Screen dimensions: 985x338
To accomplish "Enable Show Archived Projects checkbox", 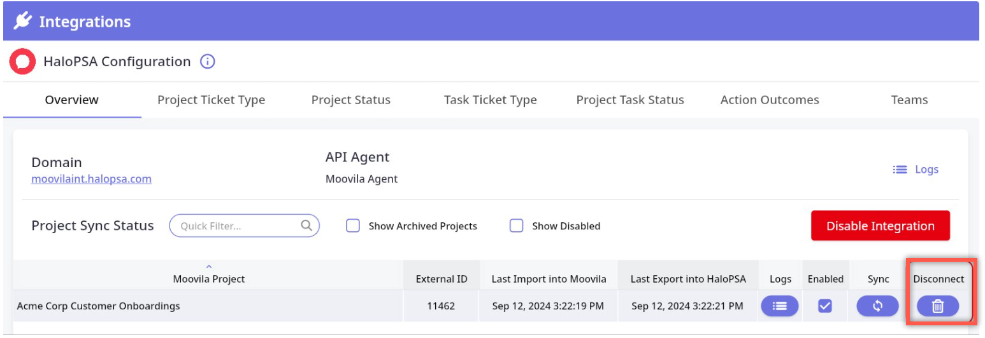I will pyautogui.click(x=353, y=226).
